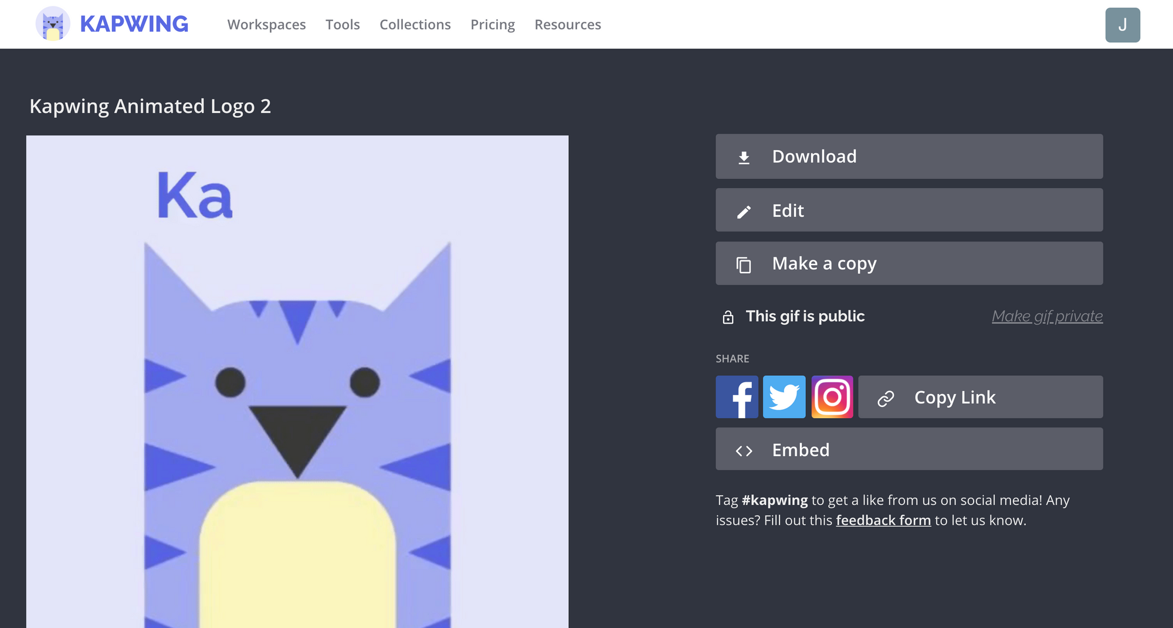This screenshot has width=1173, height=628.
Task: Click the animated Kapwing cat gif preview
Action: (x=297, y=381)
